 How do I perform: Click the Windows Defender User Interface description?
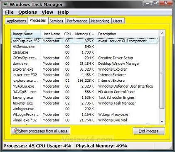tap(126, 86)
